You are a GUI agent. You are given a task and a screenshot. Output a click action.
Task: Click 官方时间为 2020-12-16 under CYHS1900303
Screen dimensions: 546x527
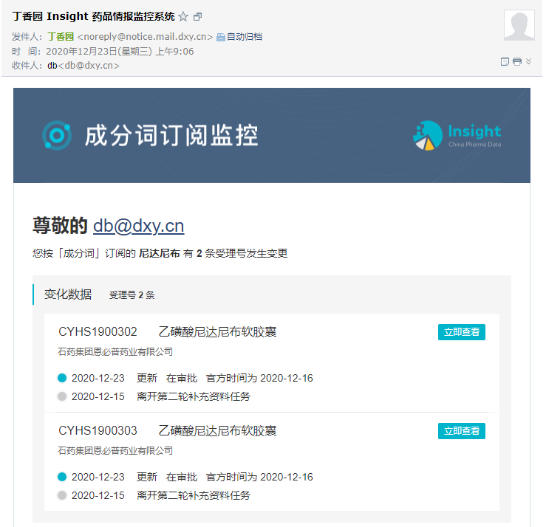(259, 477)
